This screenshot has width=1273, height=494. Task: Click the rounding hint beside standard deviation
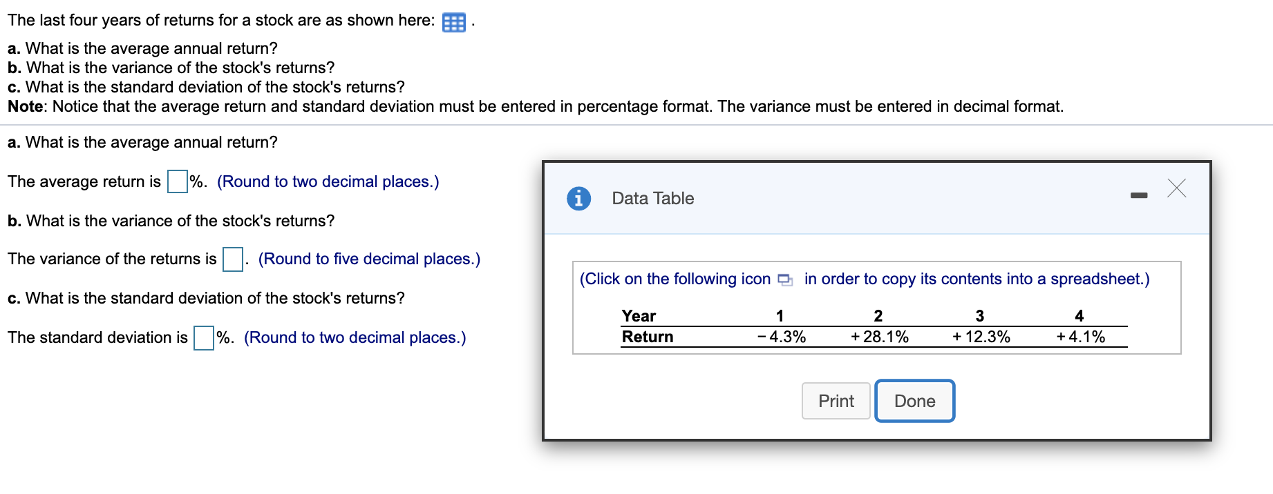pos(355,337)
